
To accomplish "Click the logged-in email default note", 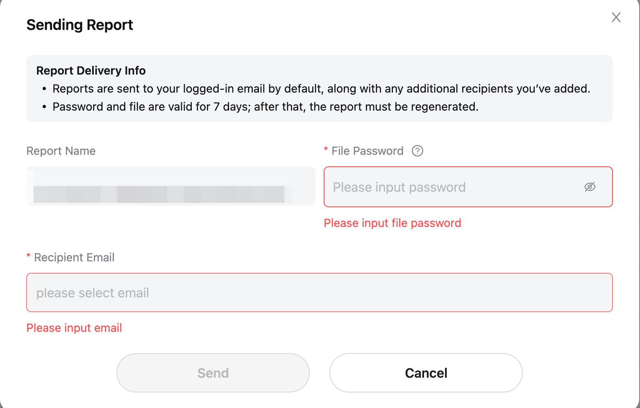I will click(x=321, y=88).
